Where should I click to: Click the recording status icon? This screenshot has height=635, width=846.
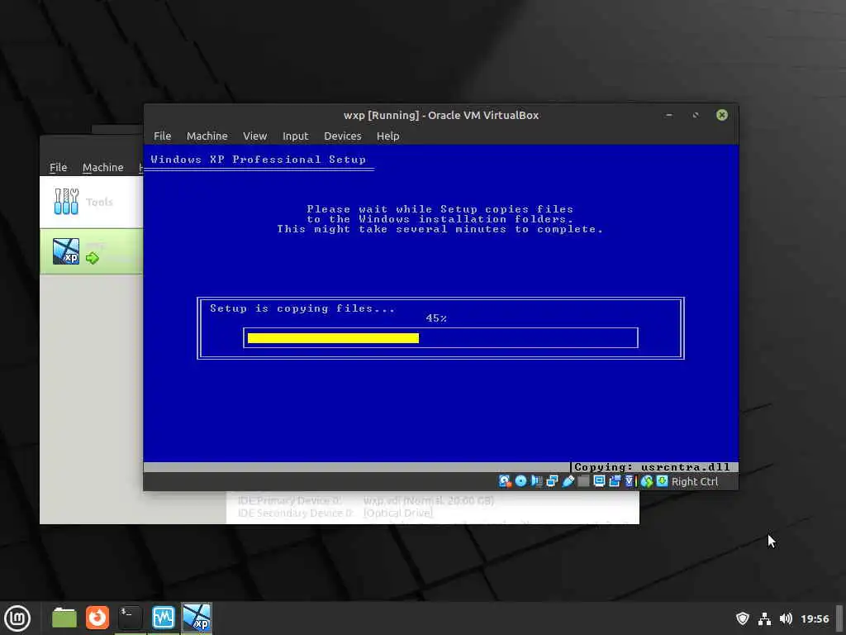tap(615, 481)
